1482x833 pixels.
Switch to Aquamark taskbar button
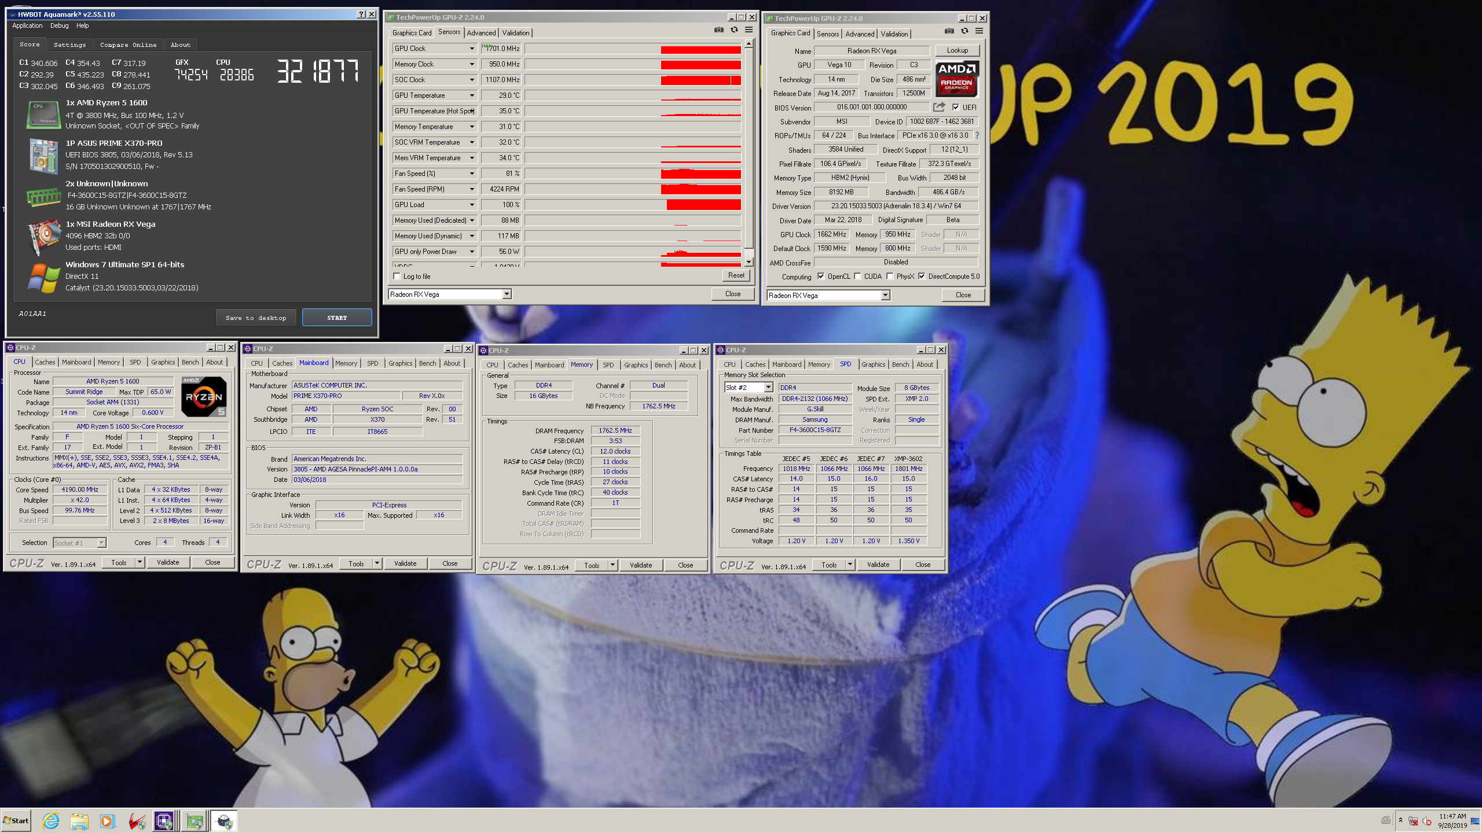[224, 821]
